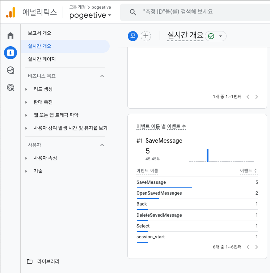Click the 45.45% percentage value
Viewport: 270px width, 273px height.
click(x=152, y=159)
